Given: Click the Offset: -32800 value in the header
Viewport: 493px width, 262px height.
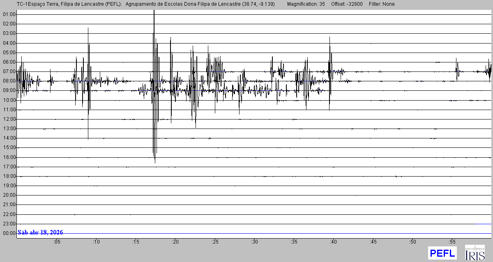Looking at the screenshot, I should (x=346, y=4).
